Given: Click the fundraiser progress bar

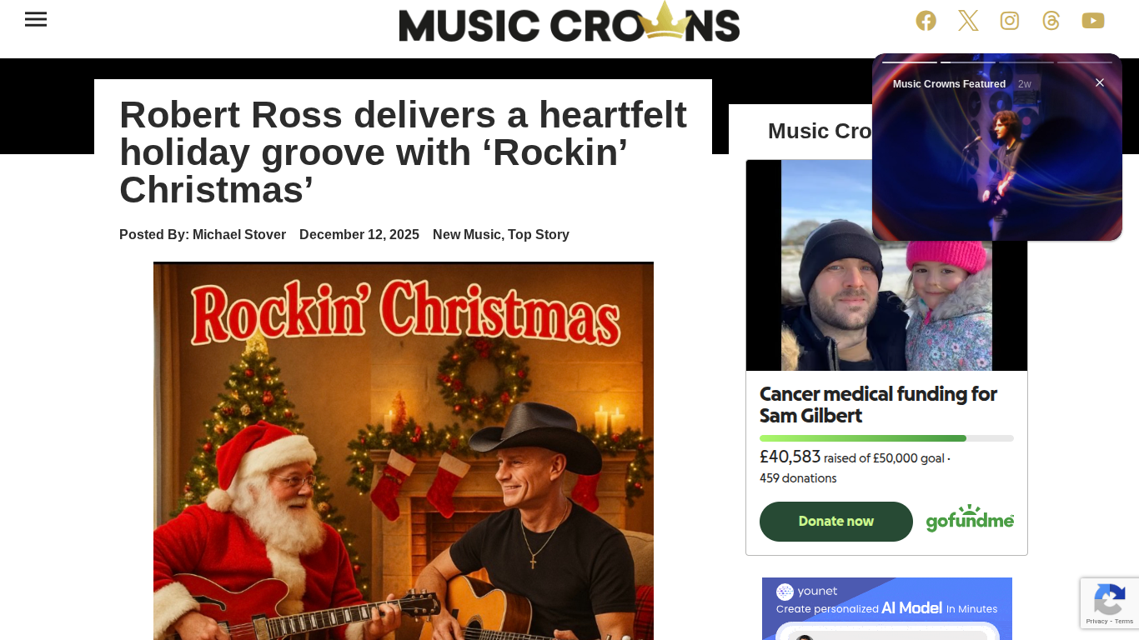Looking at the screenshot, I should tap(886, 438).
